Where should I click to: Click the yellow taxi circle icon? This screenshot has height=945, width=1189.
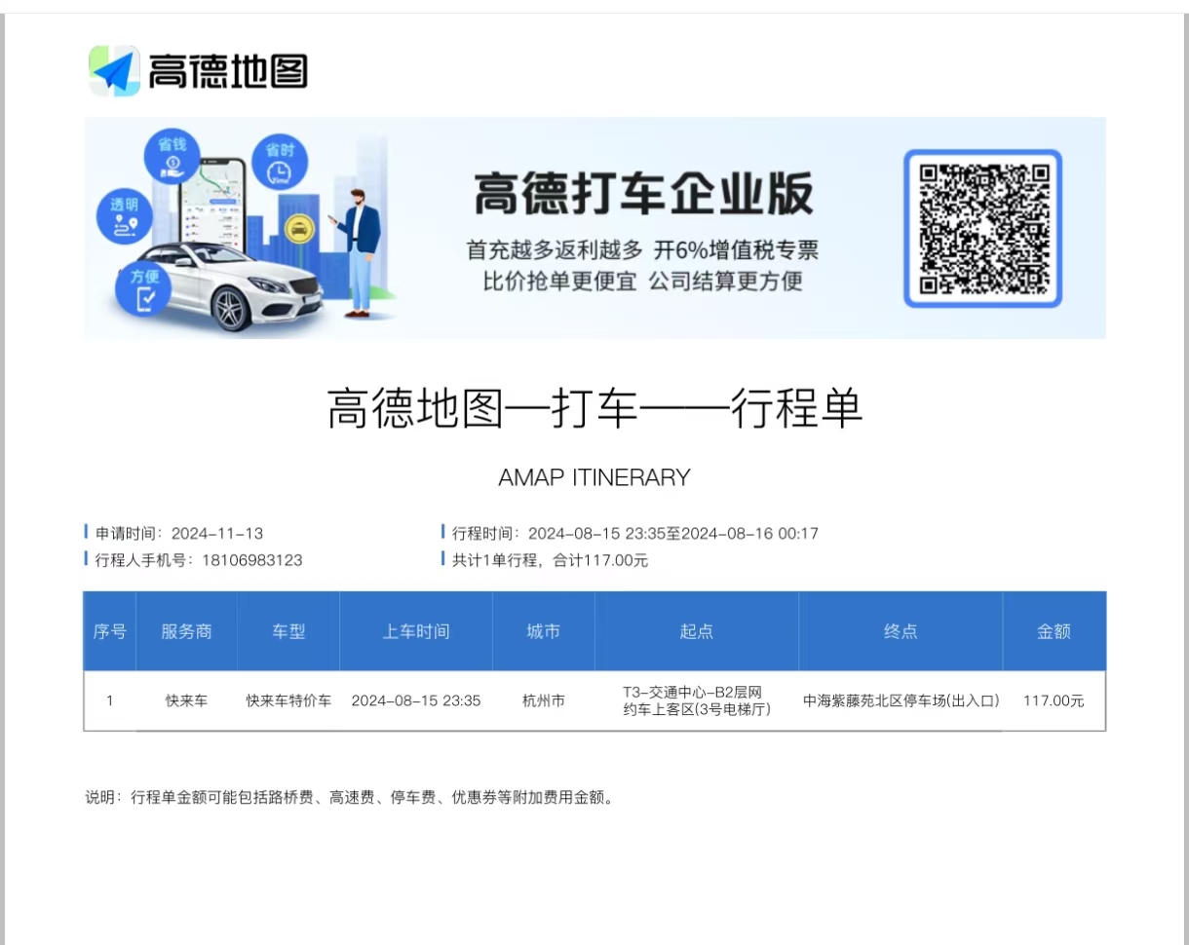click(x=296, y=228)
